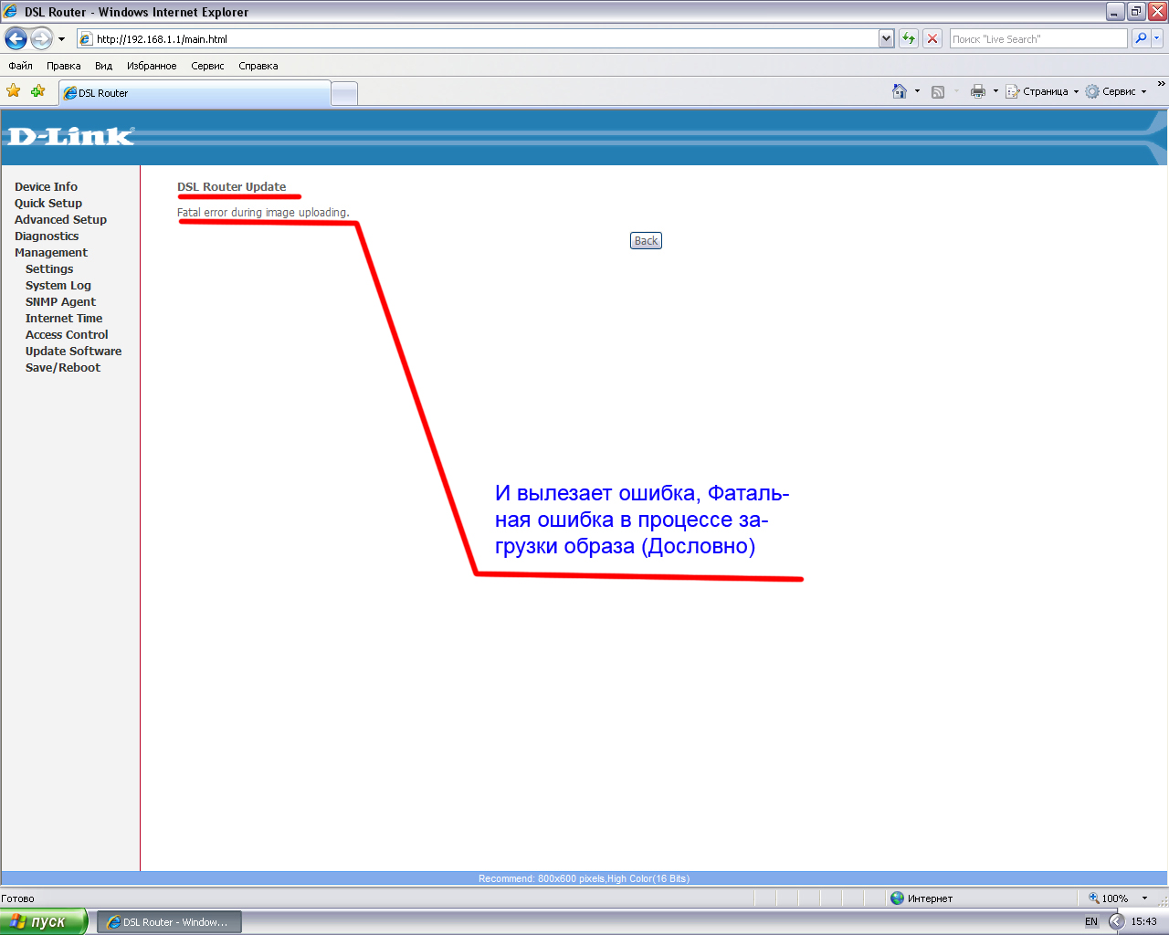Click the Live Search magnifier icon
1169x935 pixels.
click(1141, 38)
